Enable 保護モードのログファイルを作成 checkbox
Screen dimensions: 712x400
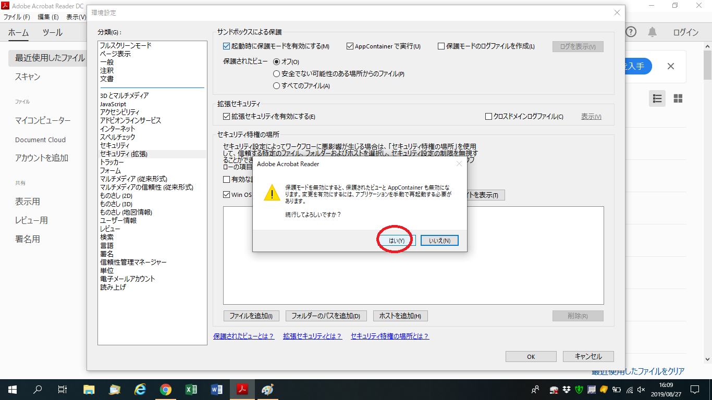pos(441,46)
